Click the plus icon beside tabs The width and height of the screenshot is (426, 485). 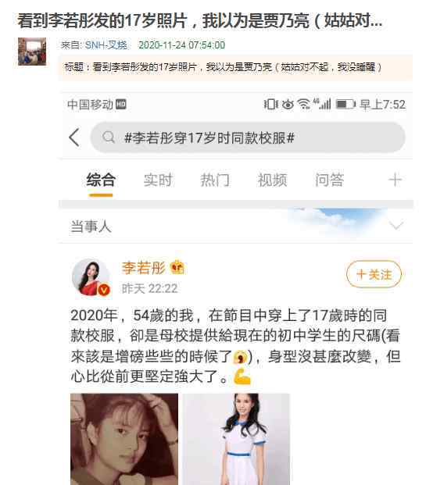point(395,180)
